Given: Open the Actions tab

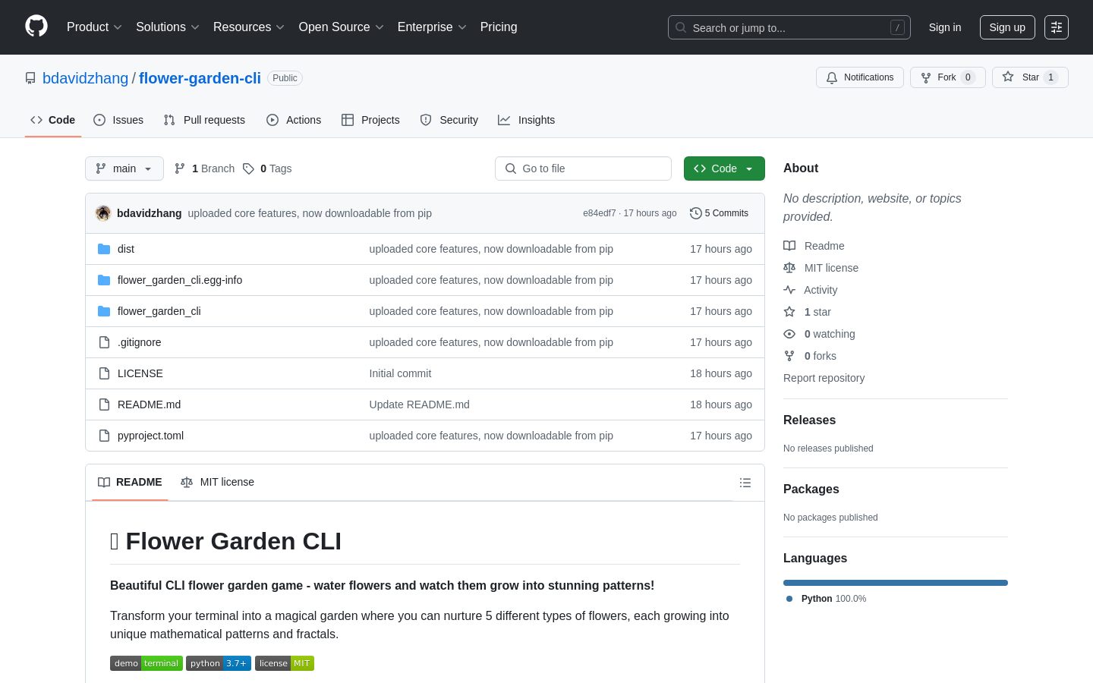Looking at the screenshot, I should (x=294, y=120).
